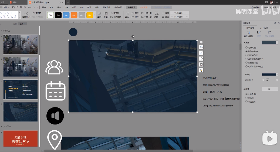Viewport: 280px width, 152px height.
Task: Click the layers icon beside the selected shape
Action: click(x=201, y=47)
